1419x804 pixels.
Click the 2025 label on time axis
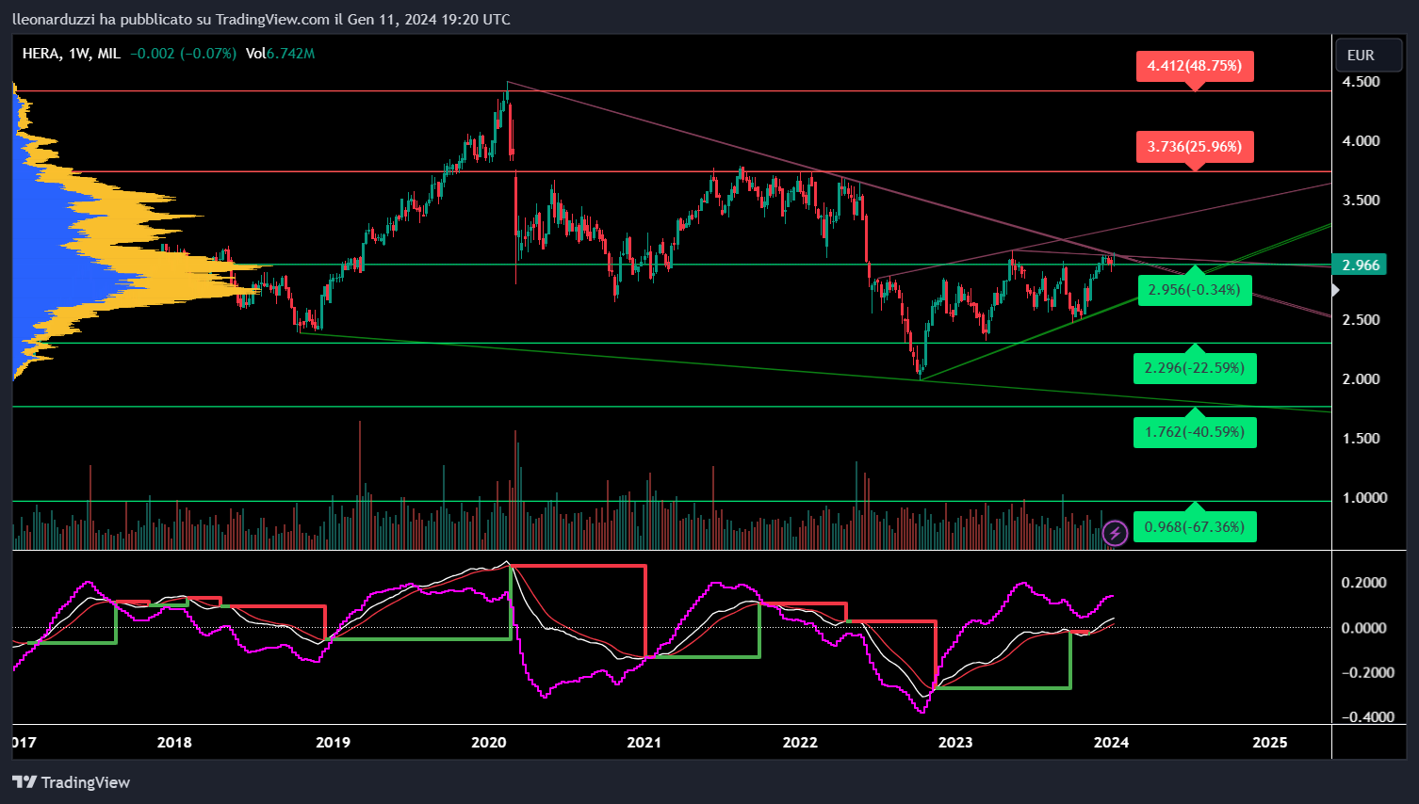point(1270,743)
